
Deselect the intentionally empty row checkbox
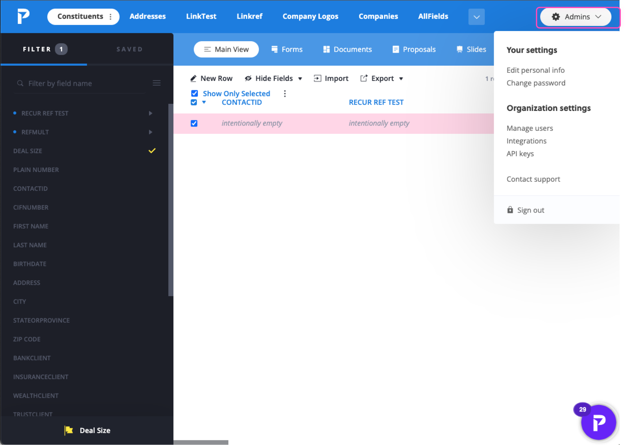[194, 123]
